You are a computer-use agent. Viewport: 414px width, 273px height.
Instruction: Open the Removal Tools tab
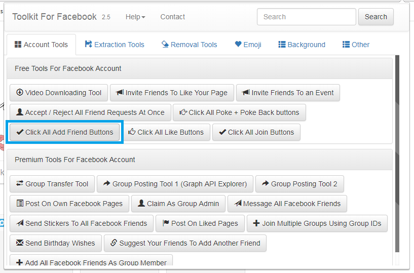click(189, 45)
